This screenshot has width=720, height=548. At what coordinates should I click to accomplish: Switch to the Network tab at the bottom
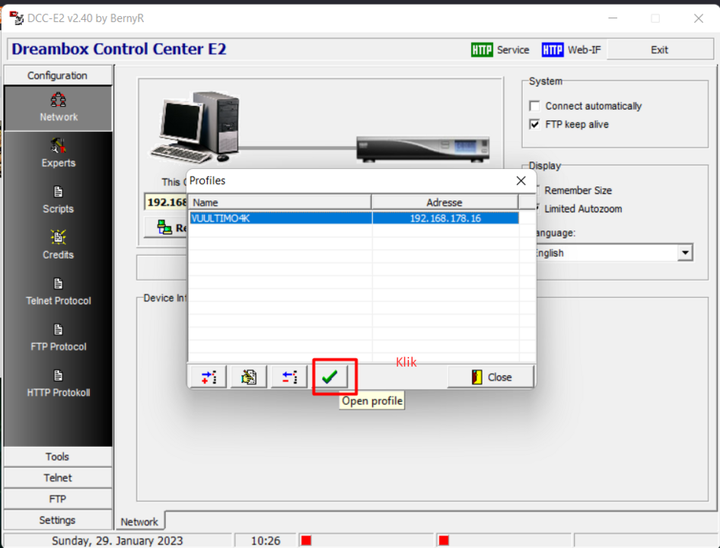click(x=139, y=521)
